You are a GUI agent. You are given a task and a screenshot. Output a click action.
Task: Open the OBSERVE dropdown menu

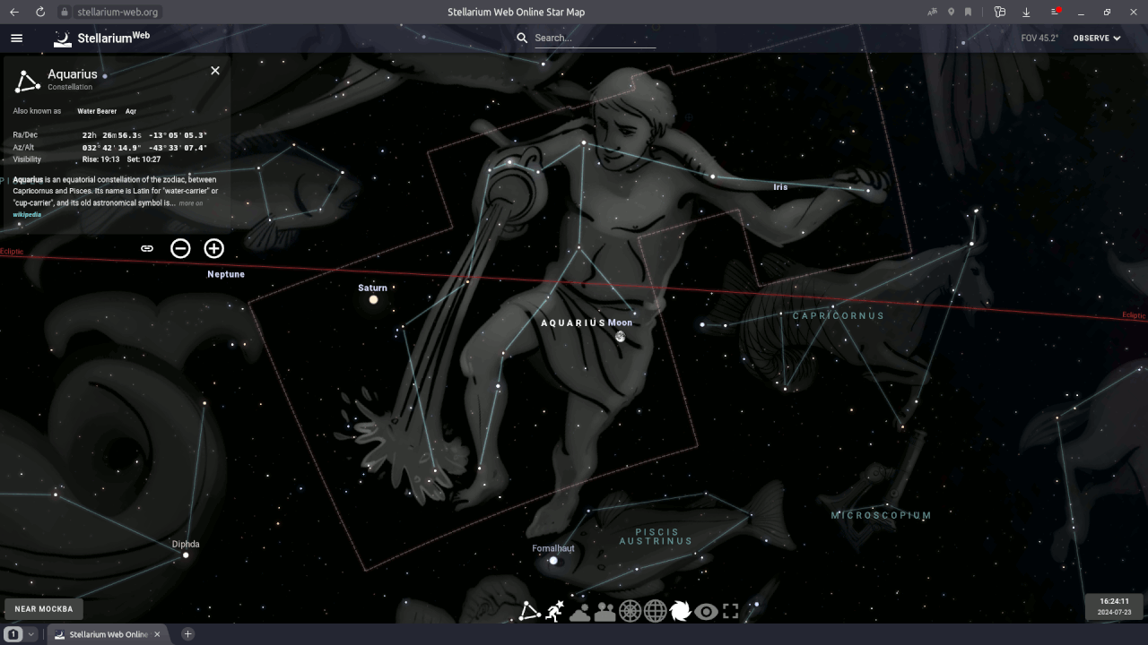1097,39
